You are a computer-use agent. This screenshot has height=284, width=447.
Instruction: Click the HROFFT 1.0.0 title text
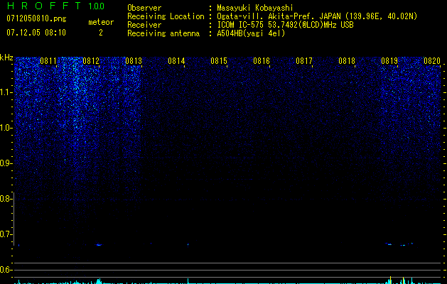55,6
